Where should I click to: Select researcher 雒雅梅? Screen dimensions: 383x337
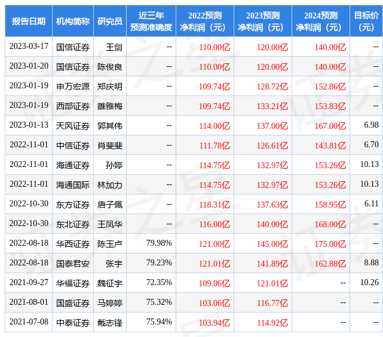coord(110,106)
